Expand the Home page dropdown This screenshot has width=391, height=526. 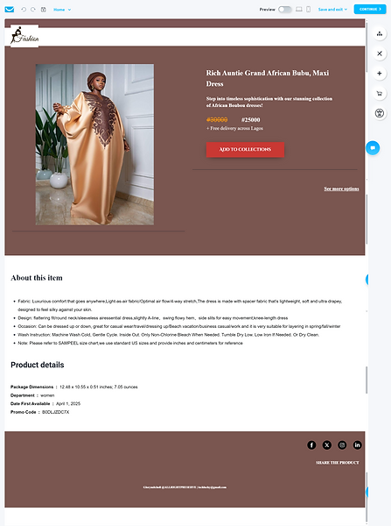(62, 10)
